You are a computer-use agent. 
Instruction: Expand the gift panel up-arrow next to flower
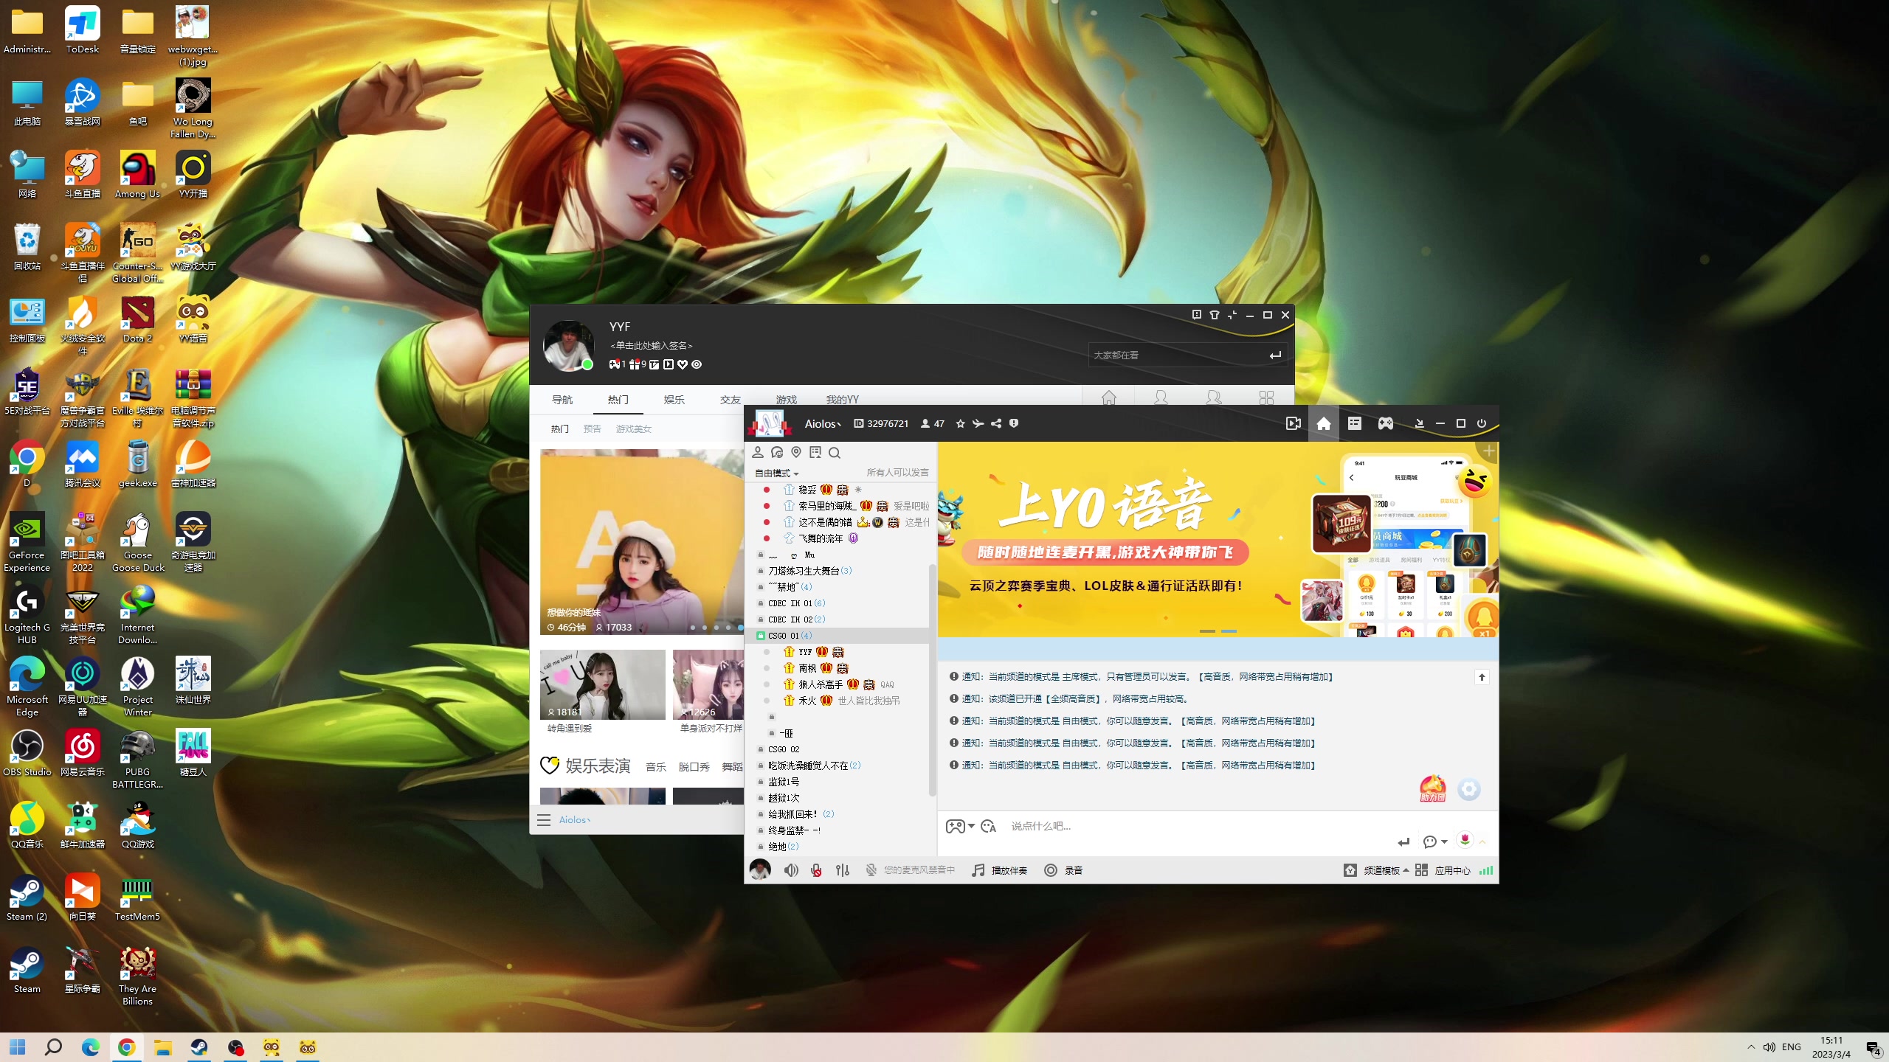[x=1482, y=841]
